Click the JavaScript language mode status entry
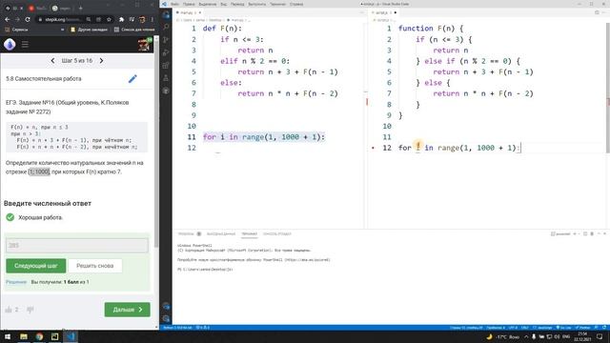610x343 pixels. (x=543, y=328)
